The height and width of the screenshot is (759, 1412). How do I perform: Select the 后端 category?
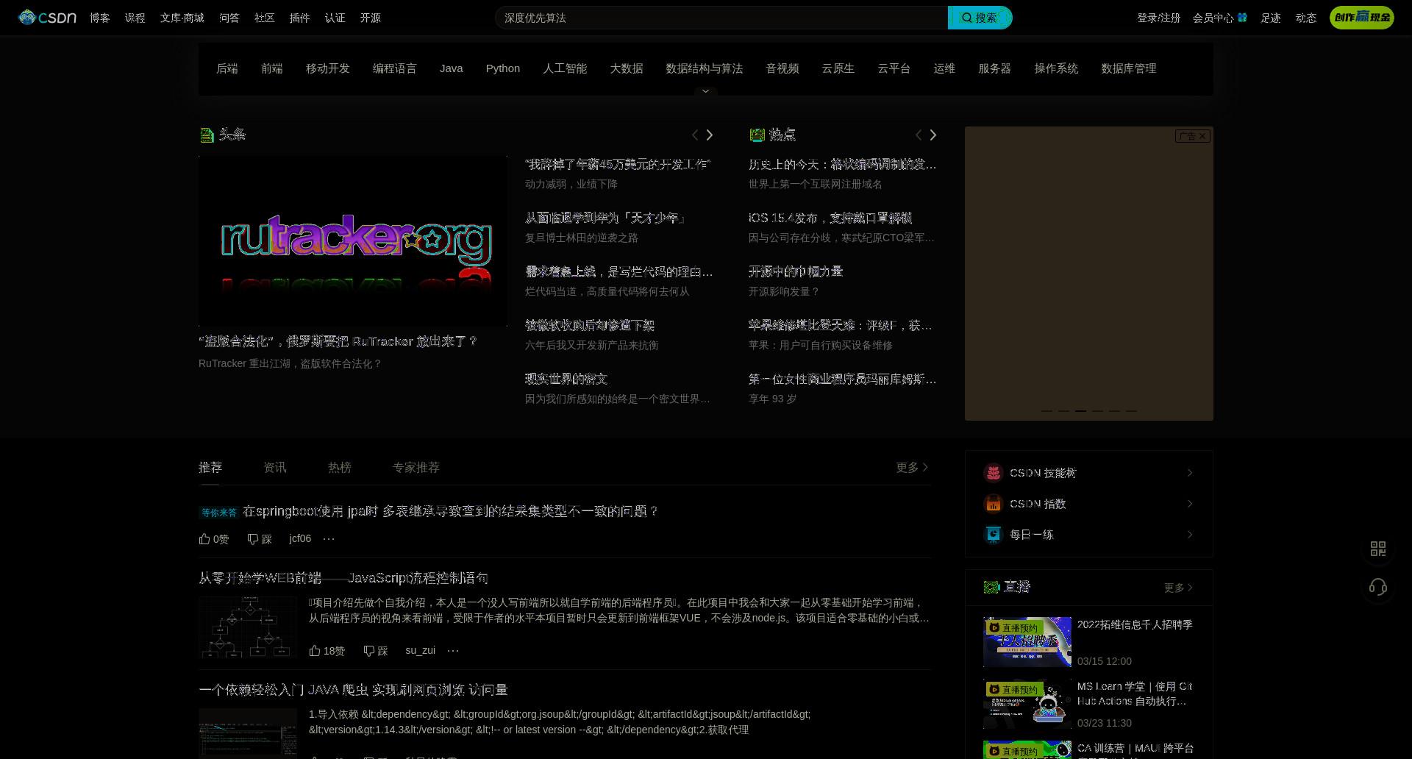click(227, 68)
